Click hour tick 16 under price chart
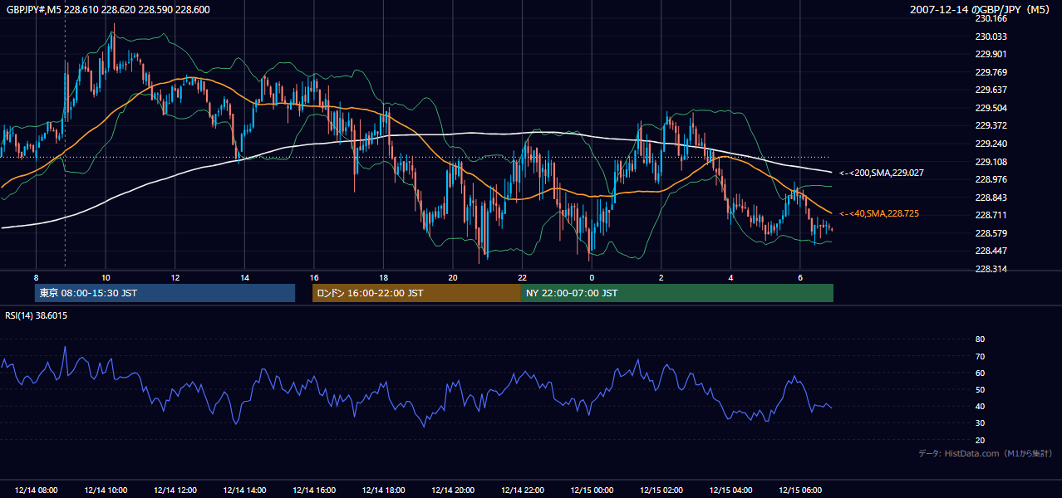The image size is (1062, 498). (x=314, y=276)
